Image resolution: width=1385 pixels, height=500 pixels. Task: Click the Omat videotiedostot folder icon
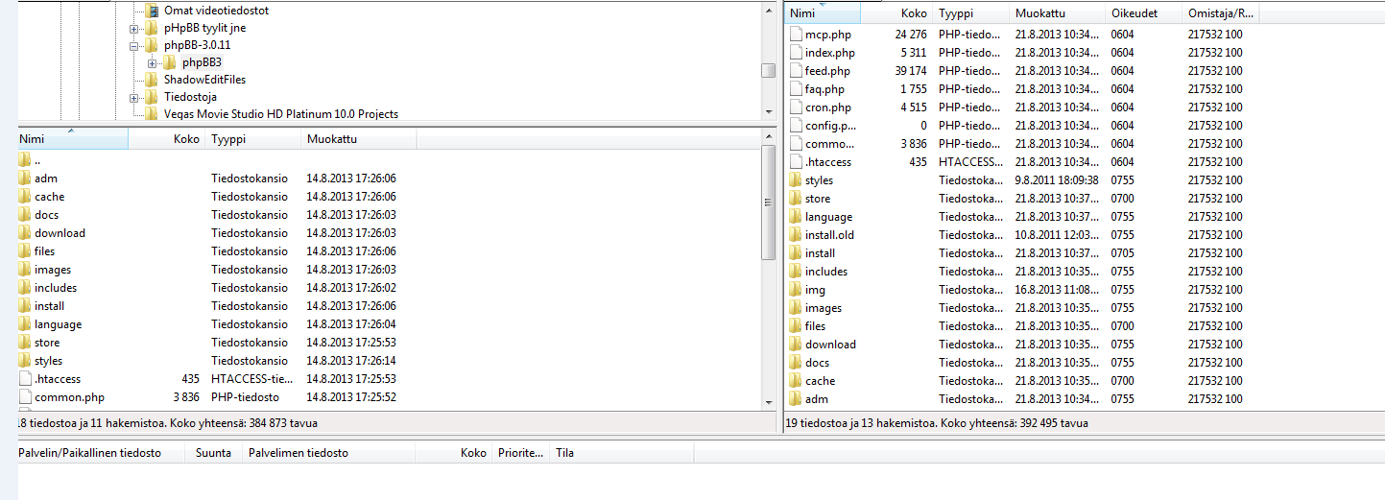point(152,11)
